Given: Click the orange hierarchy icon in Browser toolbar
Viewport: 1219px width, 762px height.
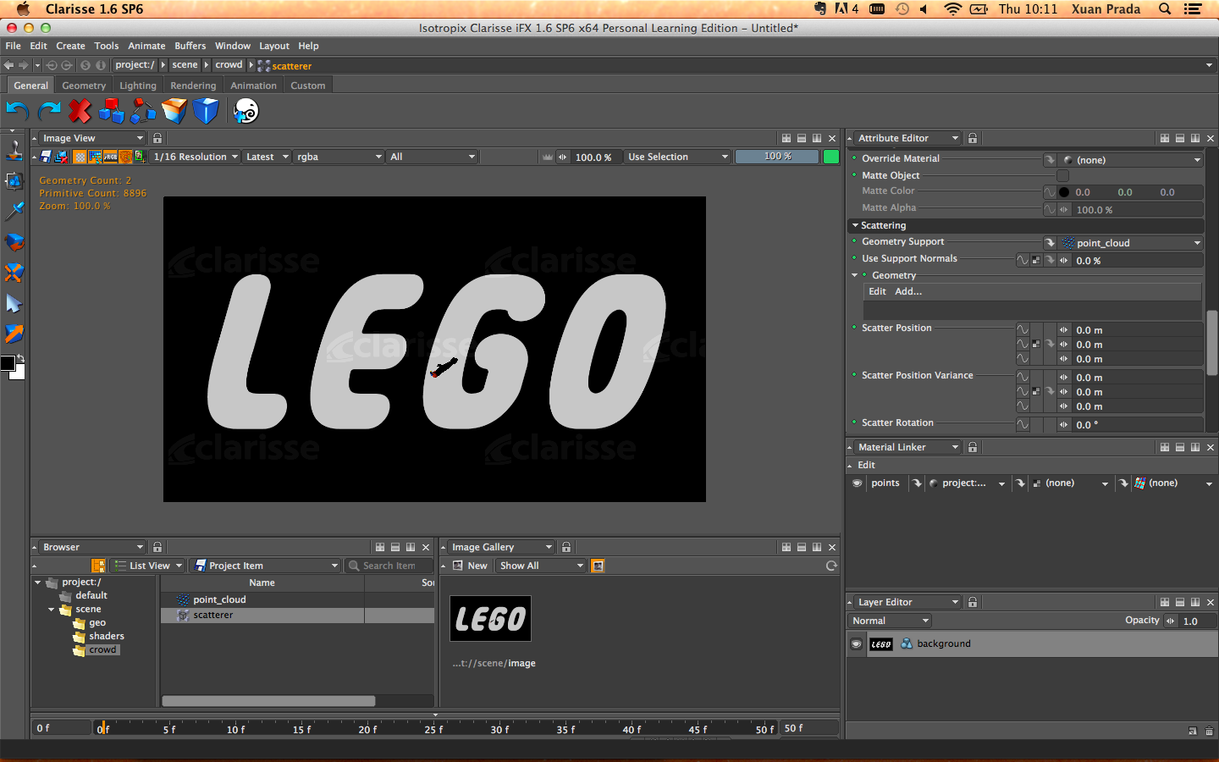Looking at the screenshot, I should [x=98, y=566].
